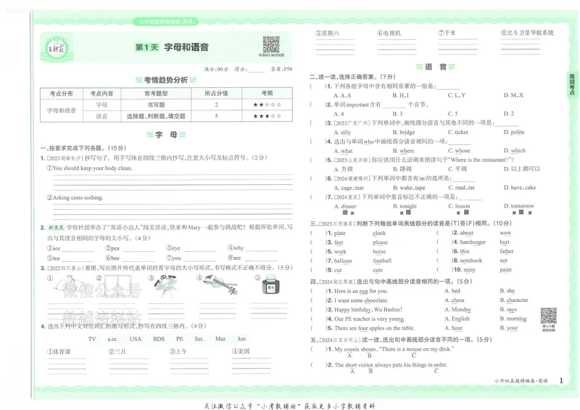Click option 'C. whose'

pyautogui.click(x=459, y=151)
